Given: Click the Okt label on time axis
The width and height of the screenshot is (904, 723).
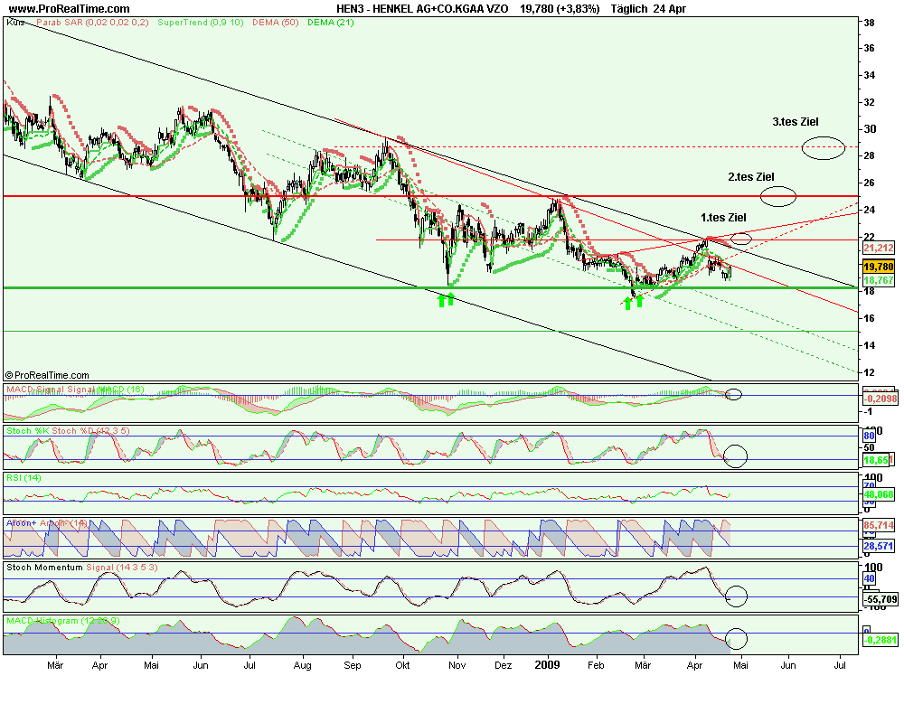Looking at the screenshot, I should click(x=402, y=665).
